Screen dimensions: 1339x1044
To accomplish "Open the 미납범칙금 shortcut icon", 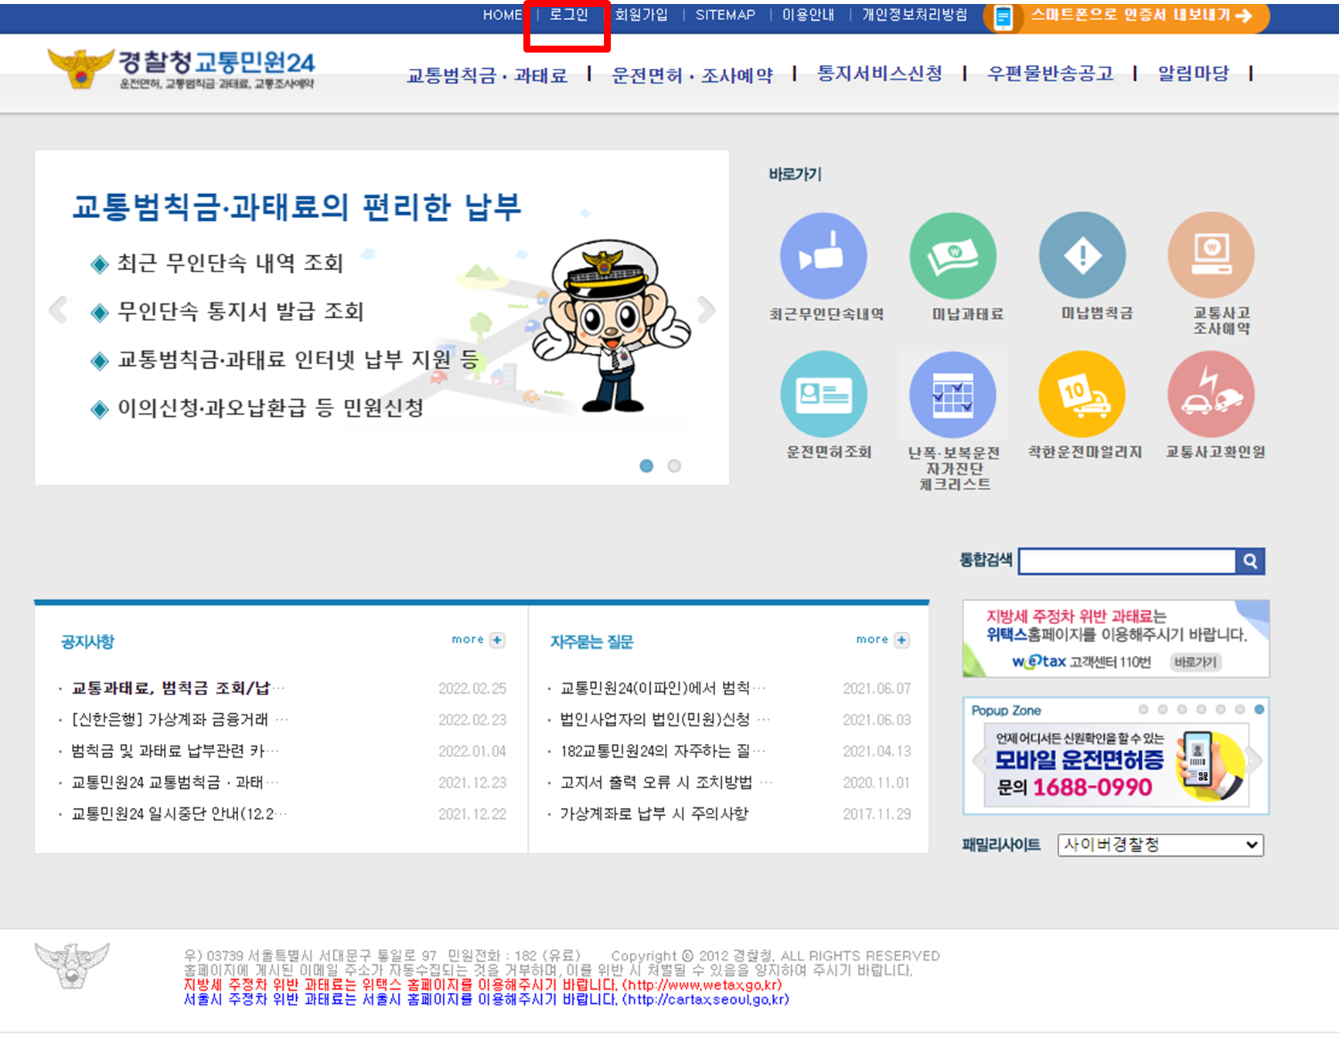I will [1082, 255].
